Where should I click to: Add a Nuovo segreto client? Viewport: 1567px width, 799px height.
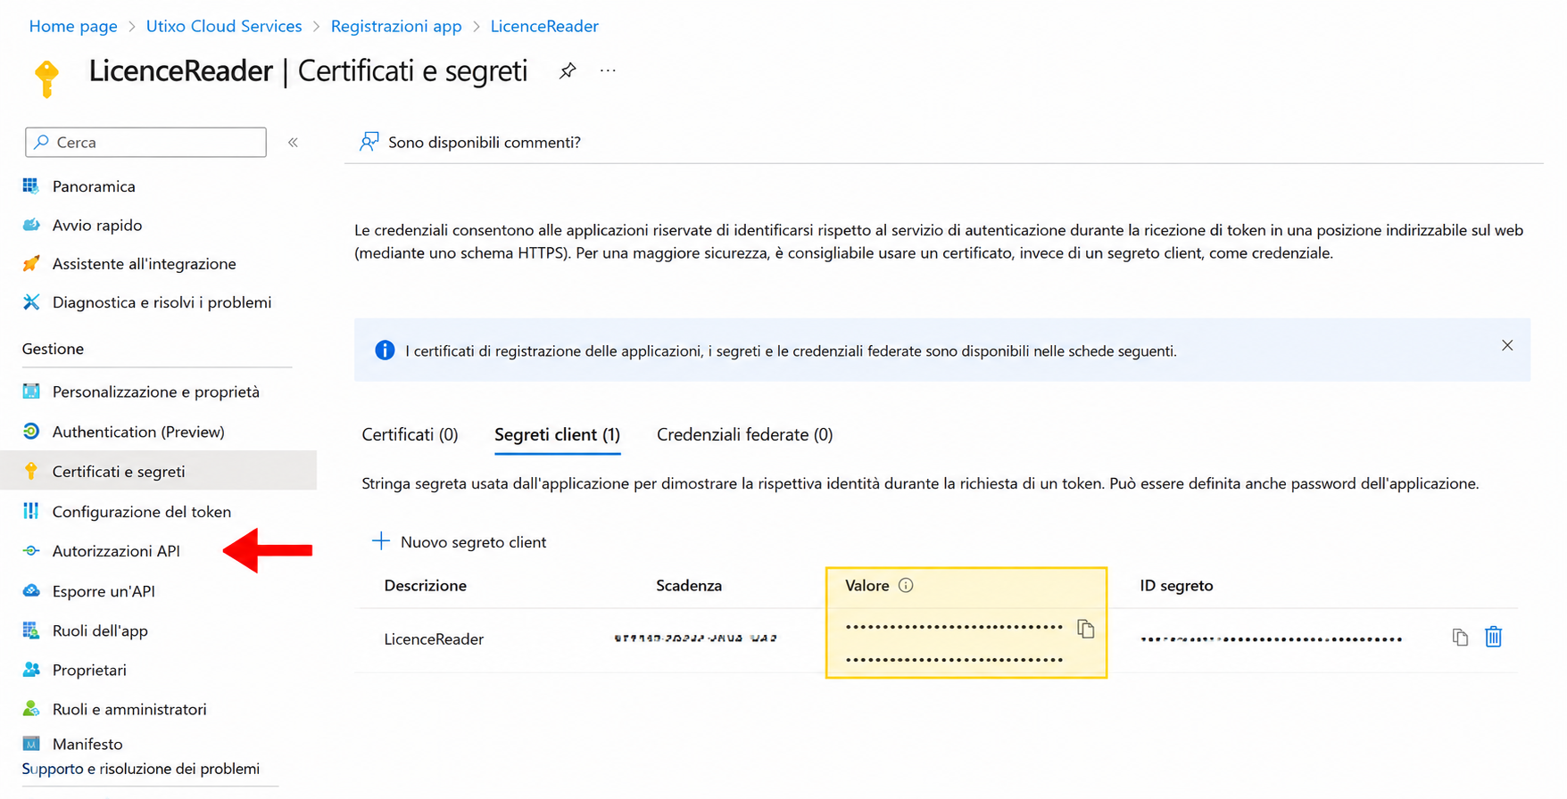[x=459, y=541]
